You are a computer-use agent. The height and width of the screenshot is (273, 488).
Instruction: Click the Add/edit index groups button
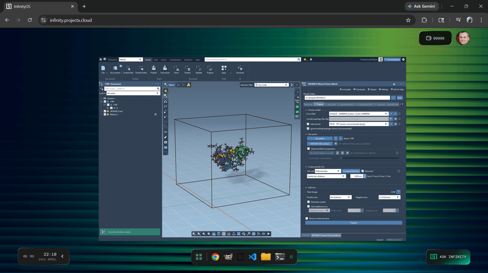click(320, 144)
